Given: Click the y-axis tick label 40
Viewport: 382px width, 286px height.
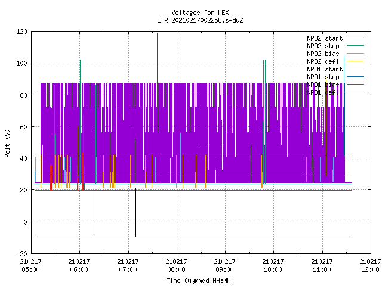Looking at the screenshot, I should pos(24,159).
